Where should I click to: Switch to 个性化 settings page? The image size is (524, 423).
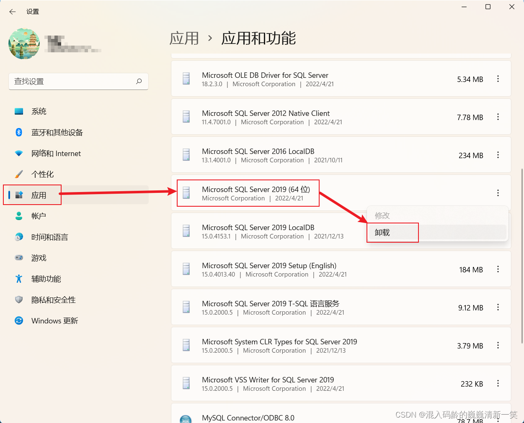coord(79,174)
